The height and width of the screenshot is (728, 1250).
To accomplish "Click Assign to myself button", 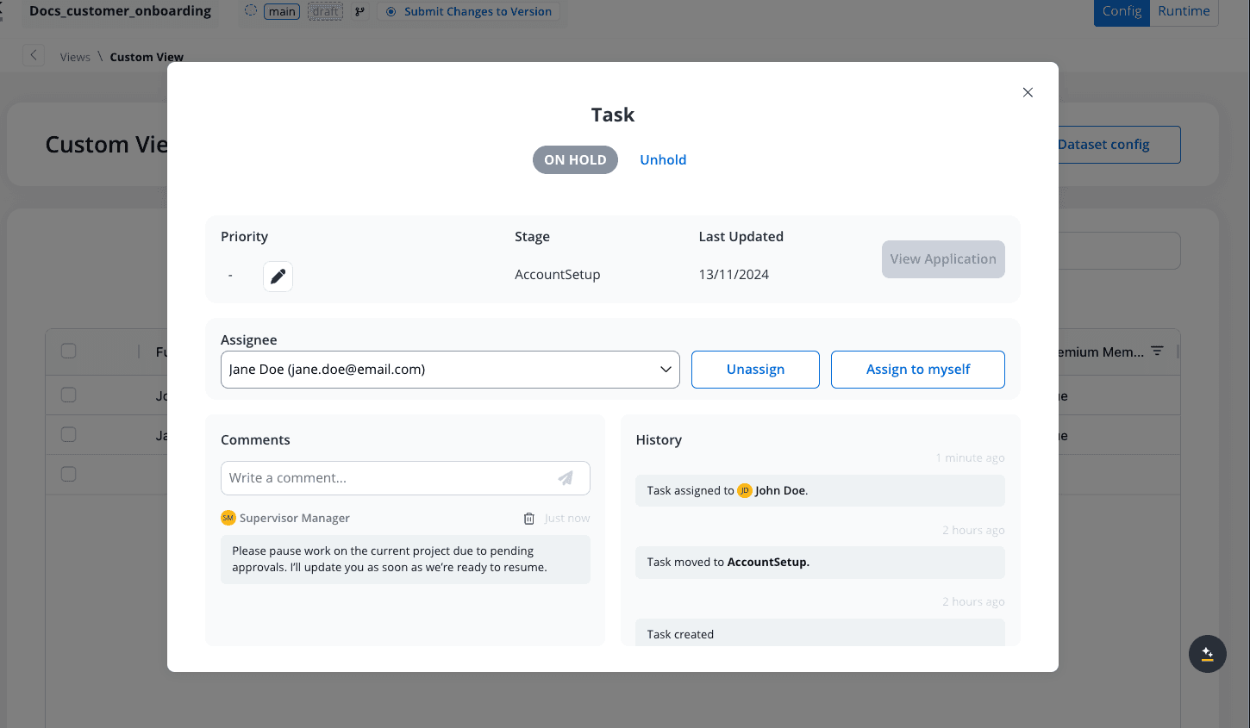I will click(x=918, y=370).
